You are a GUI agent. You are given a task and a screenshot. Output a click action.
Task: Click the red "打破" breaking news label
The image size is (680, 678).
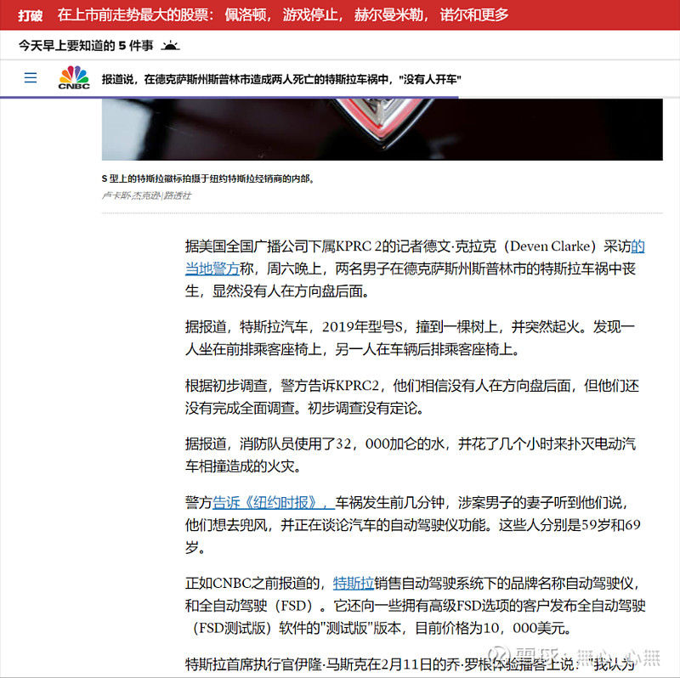(x=26, y=14)
